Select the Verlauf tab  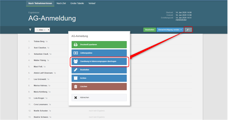[92, 3]
